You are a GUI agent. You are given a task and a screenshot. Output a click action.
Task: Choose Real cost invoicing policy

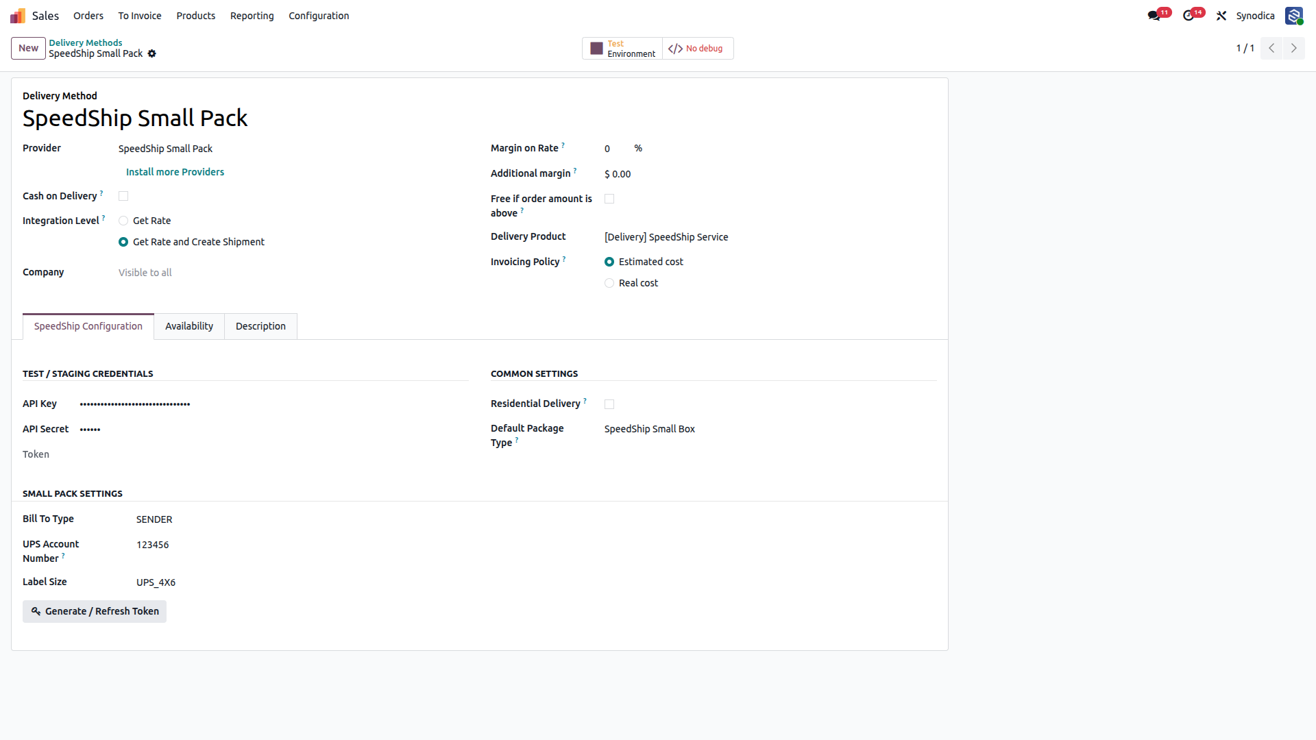pos(609,283)
